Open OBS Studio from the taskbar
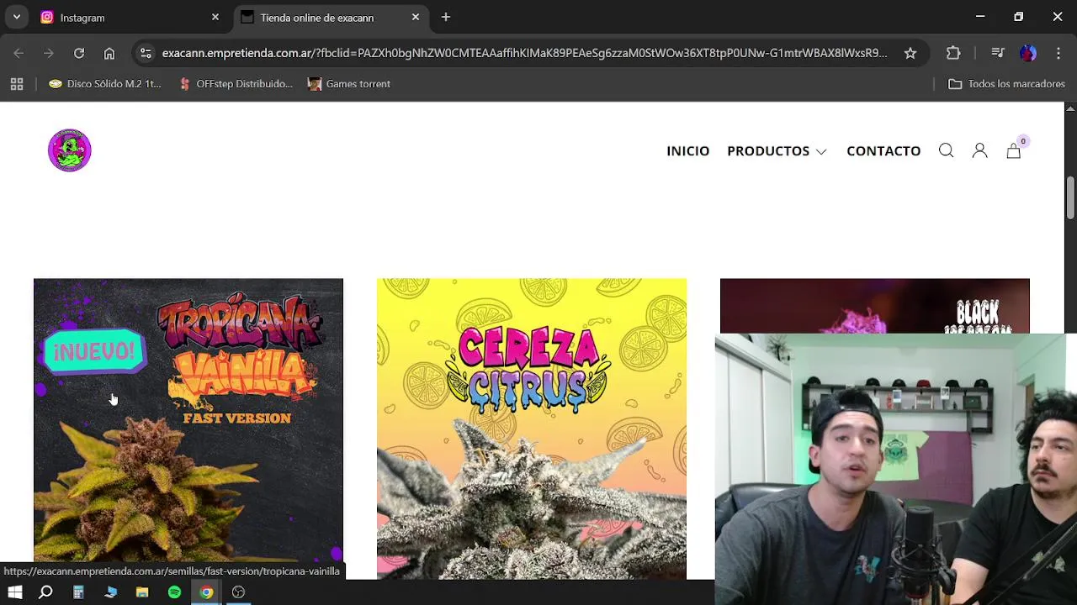This screenshot has height=605, width=1077. (238, 592)
